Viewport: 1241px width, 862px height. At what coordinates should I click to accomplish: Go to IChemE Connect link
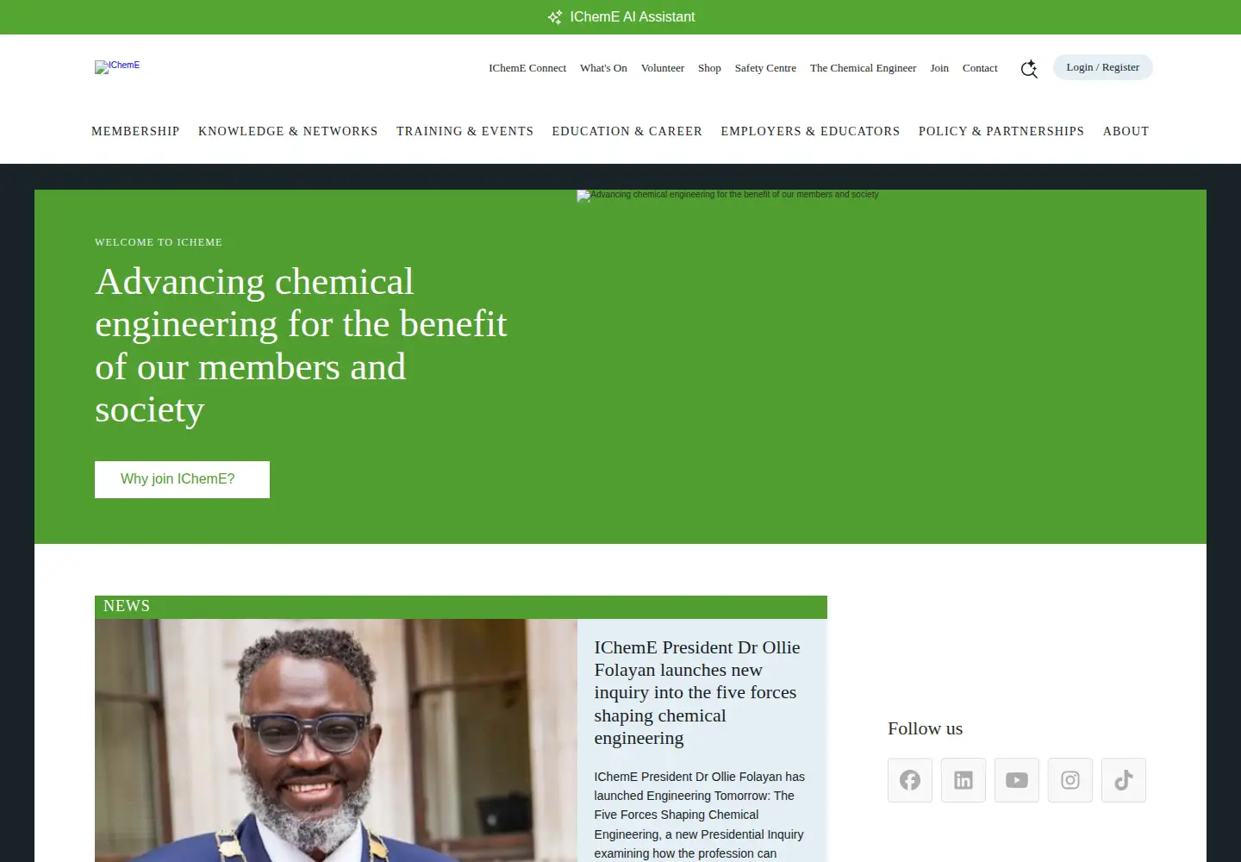[x=527, y=68]
